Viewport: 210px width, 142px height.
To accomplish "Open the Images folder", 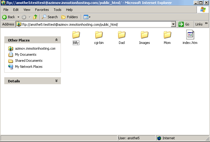I will click(x=144, y=35).
